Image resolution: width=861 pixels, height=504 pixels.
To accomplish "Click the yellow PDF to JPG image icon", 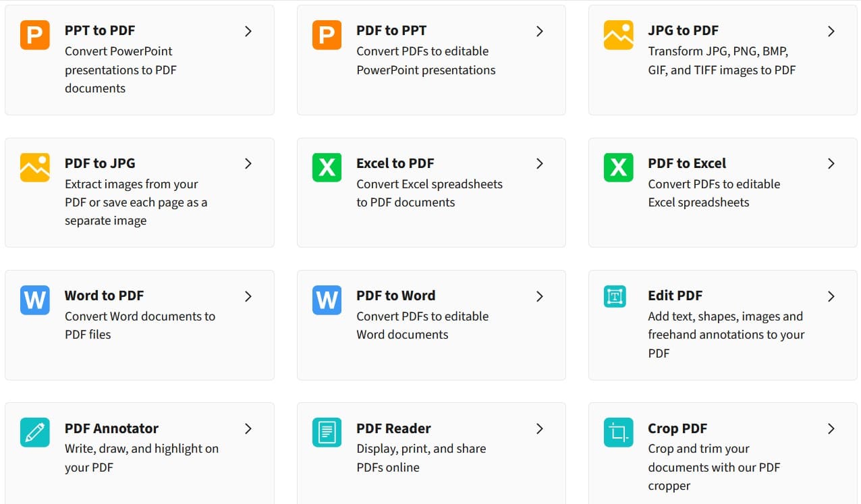I will coord(35,167).
